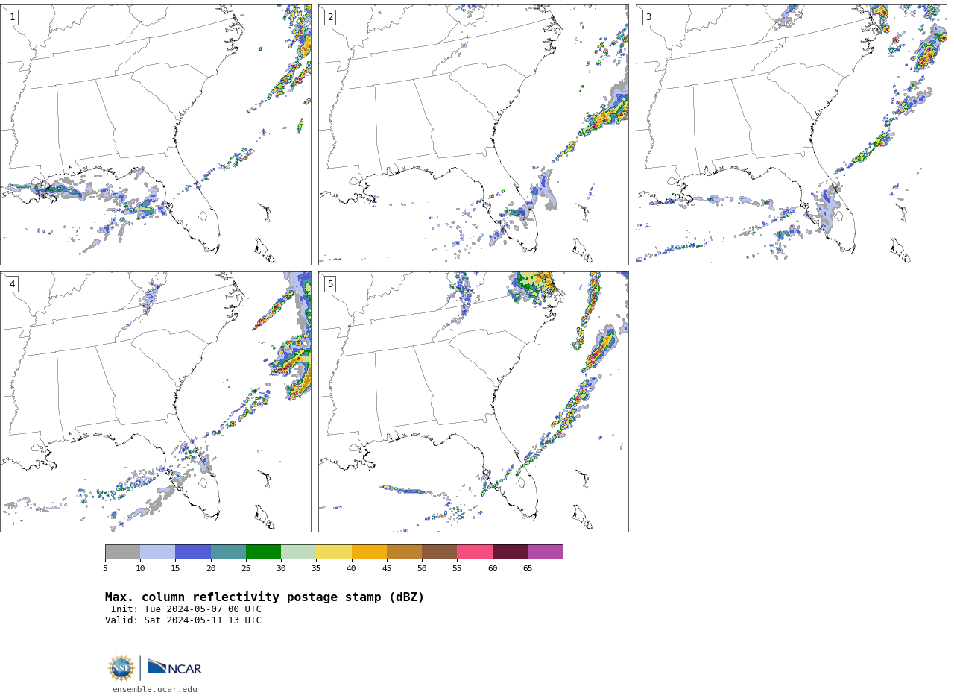954x698 pixels.
Task: Click the ensemble.ucar.edu text
Action: (x=155, y=690)
